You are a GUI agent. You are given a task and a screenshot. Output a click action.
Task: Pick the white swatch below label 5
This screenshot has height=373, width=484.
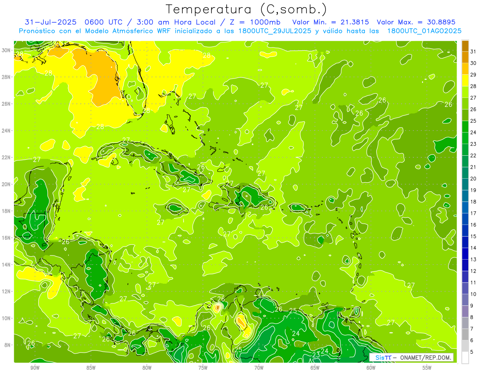(x=465, y=358)
